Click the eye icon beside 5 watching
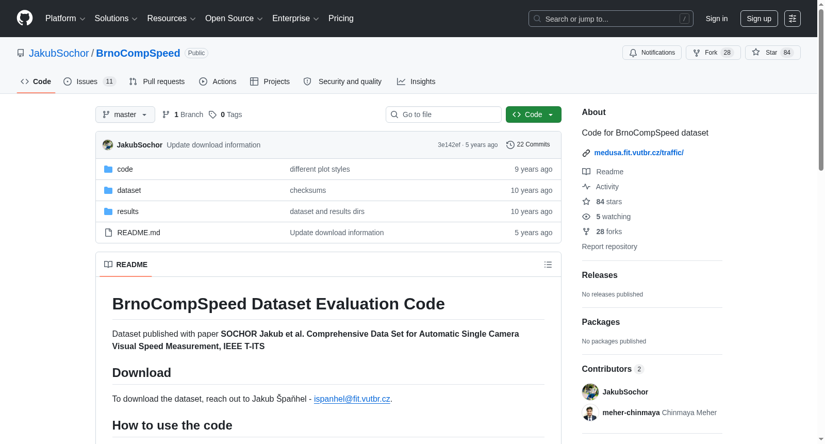This screenshot has width=825, height=444. click(586, 217)
